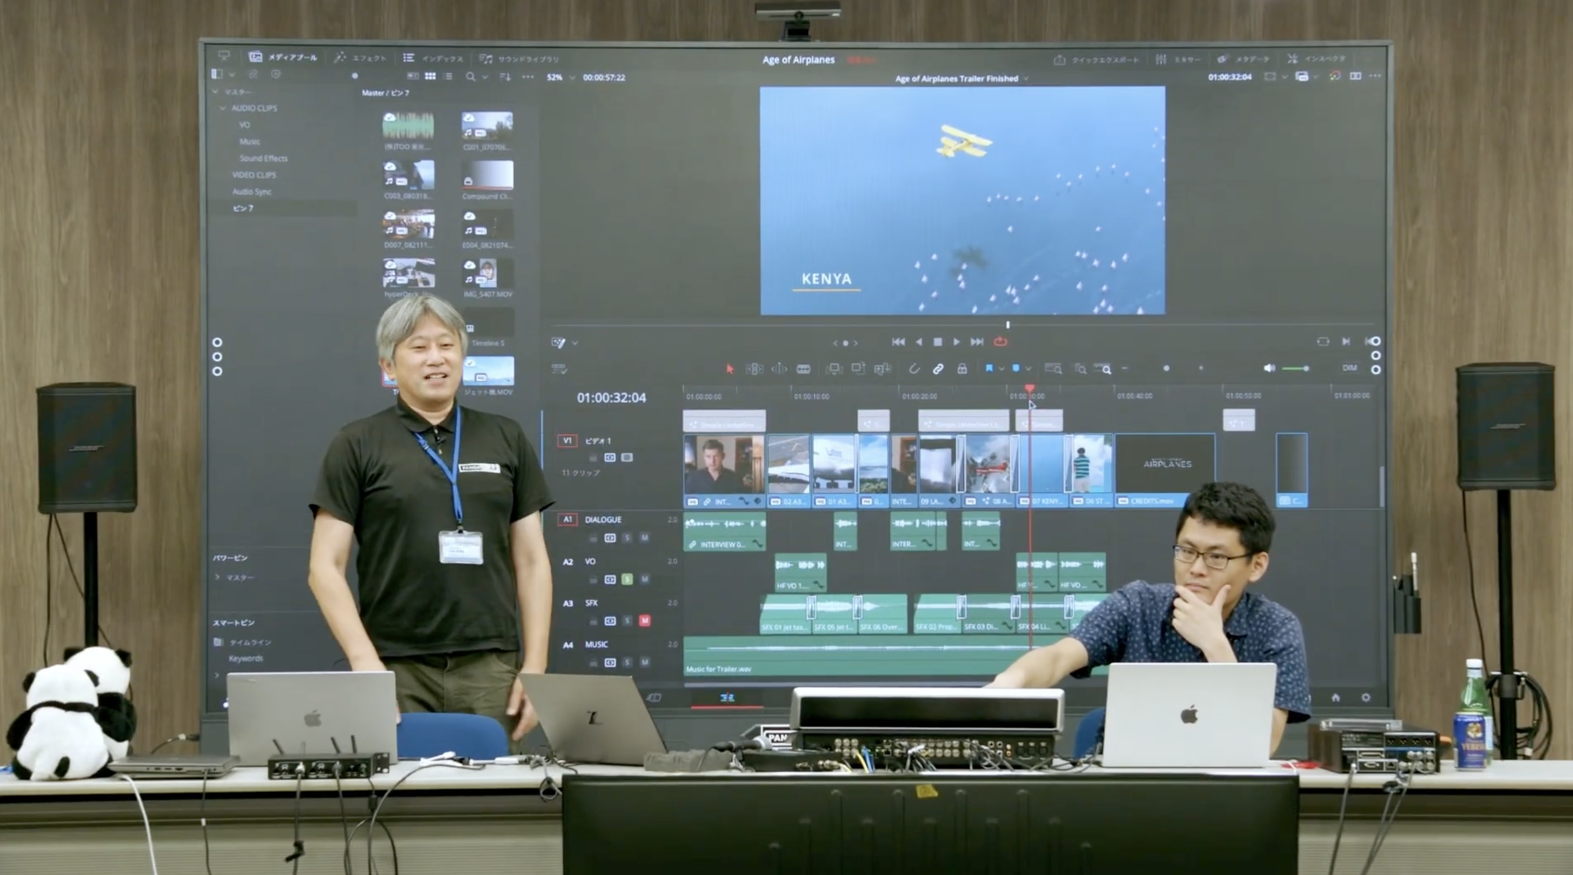The height and width of the screenshot is (875, 1573).
Task: Open the Metadata panel
Action: pos(1243,59)
